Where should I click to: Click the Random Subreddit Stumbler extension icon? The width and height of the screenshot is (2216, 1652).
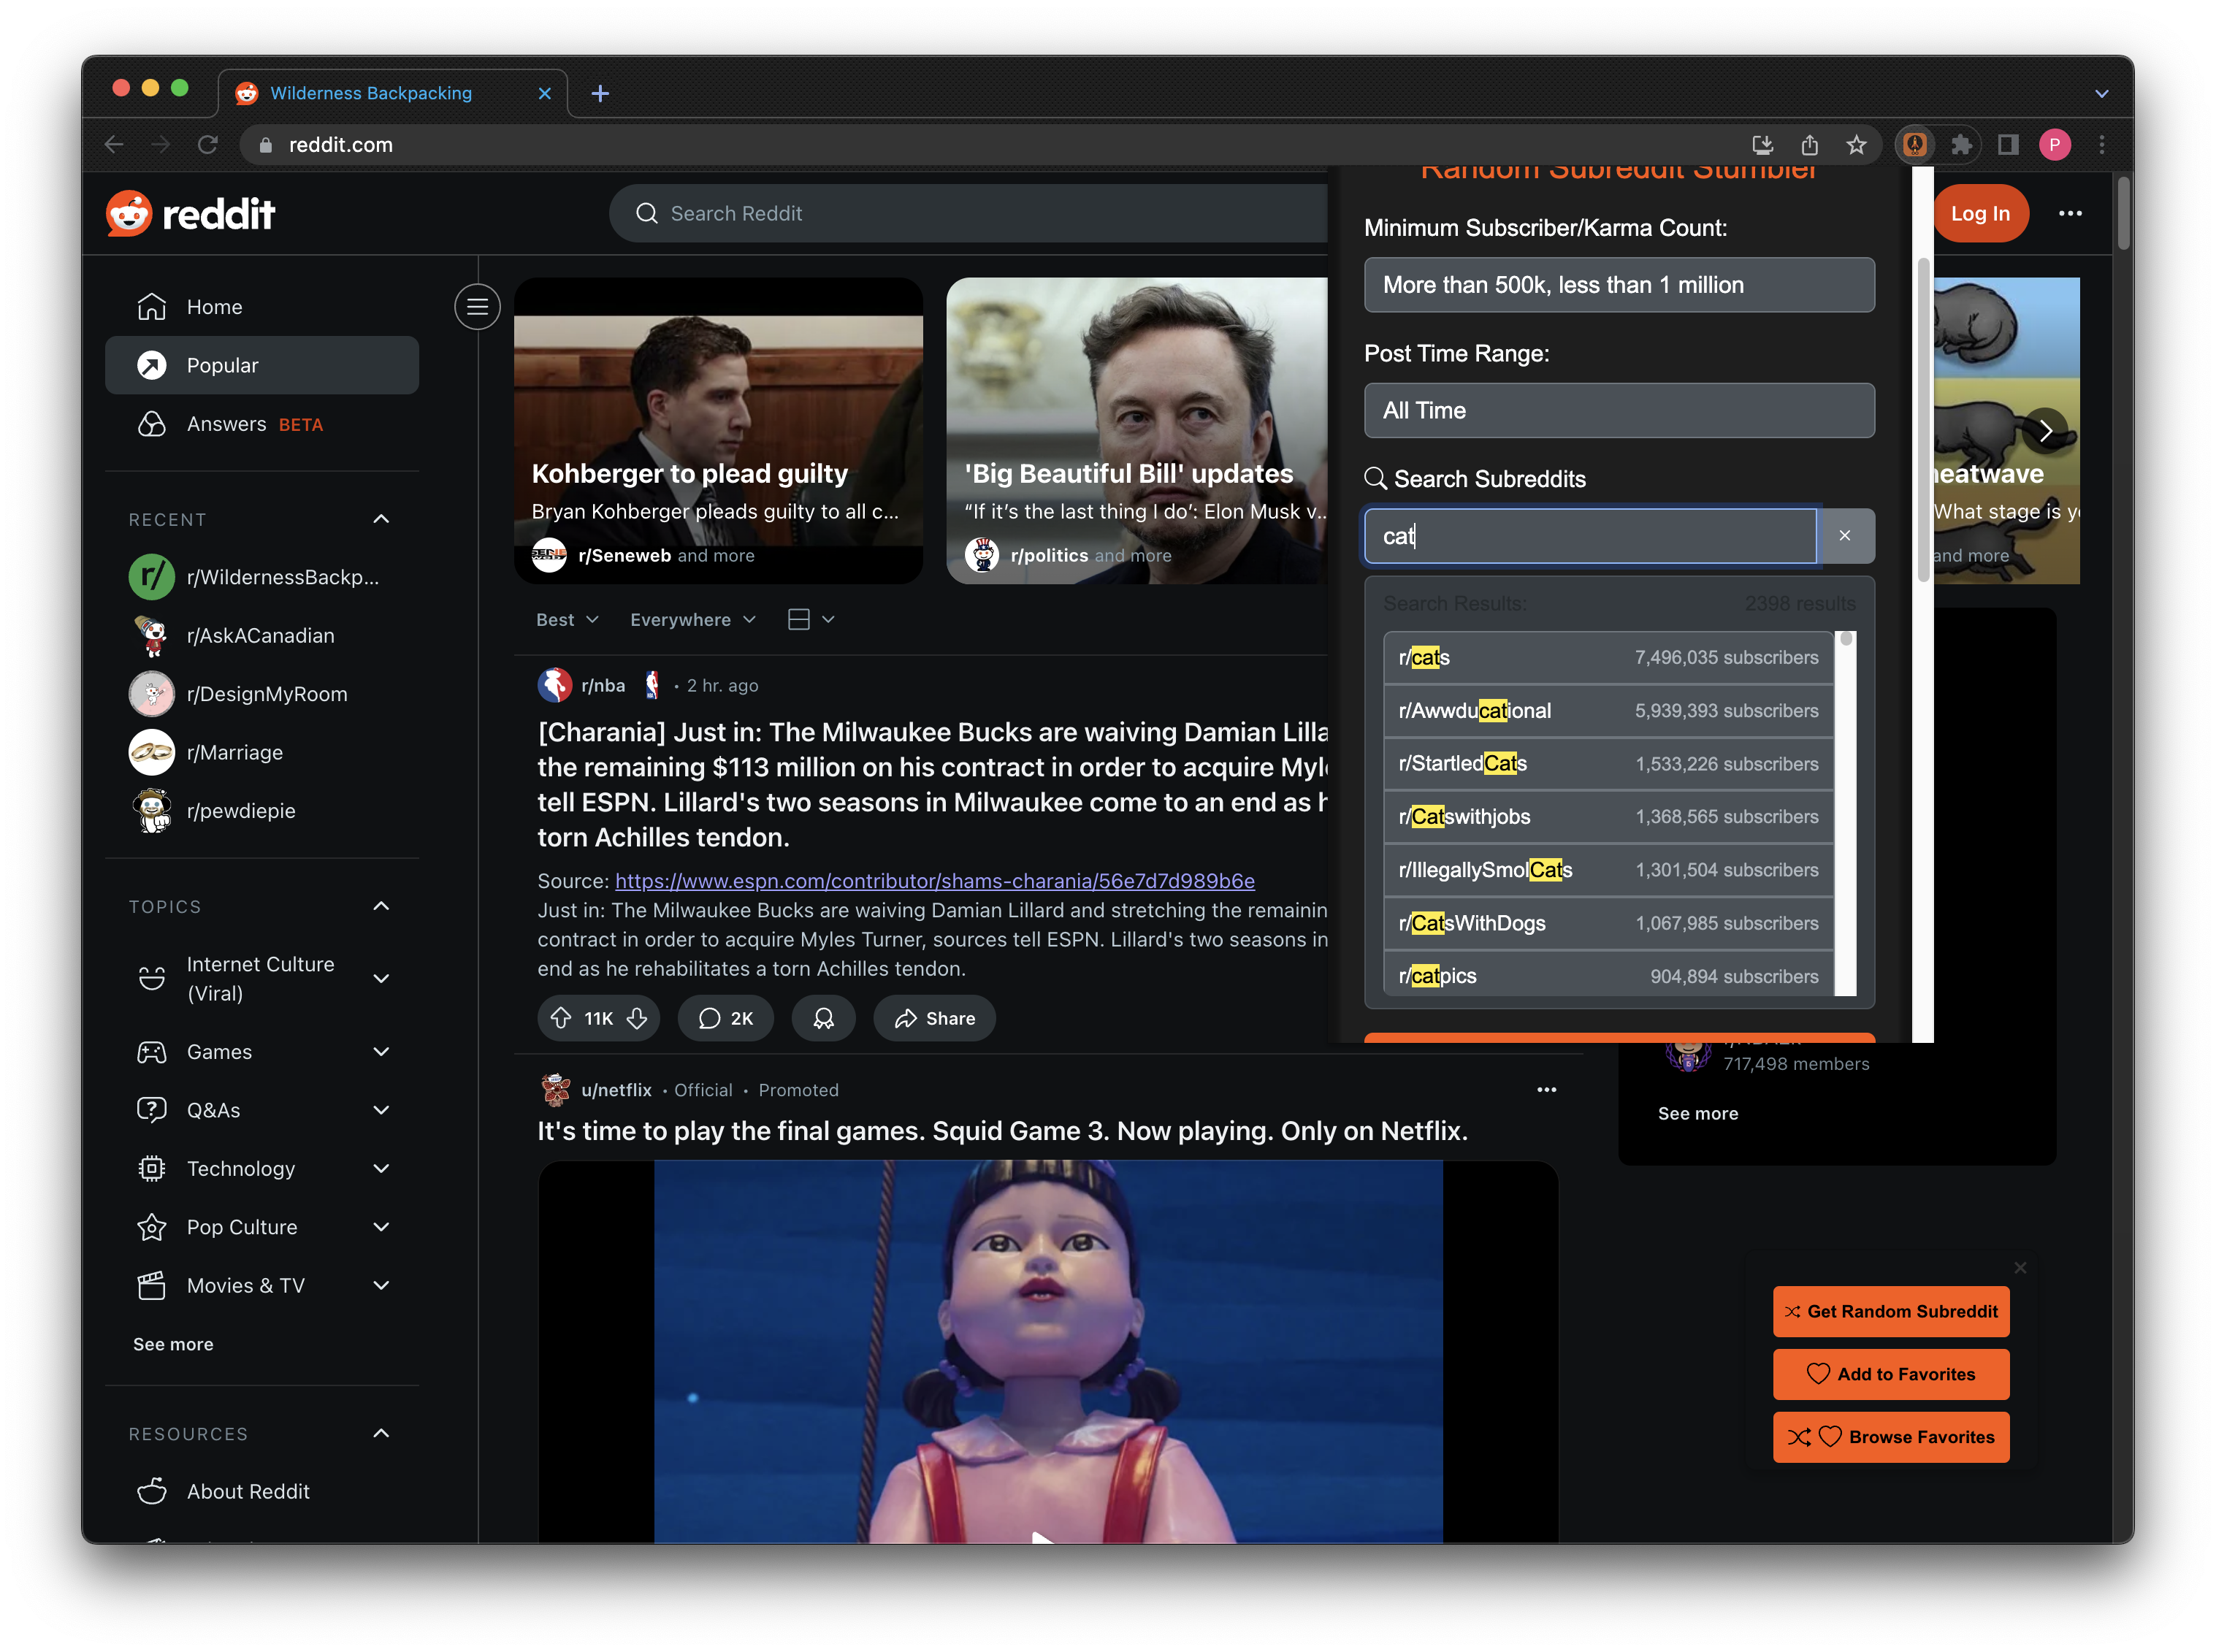1914,145
